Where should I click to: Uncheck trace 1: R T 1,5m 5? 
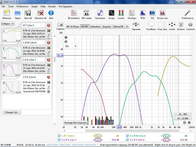[x=59, y=136]
